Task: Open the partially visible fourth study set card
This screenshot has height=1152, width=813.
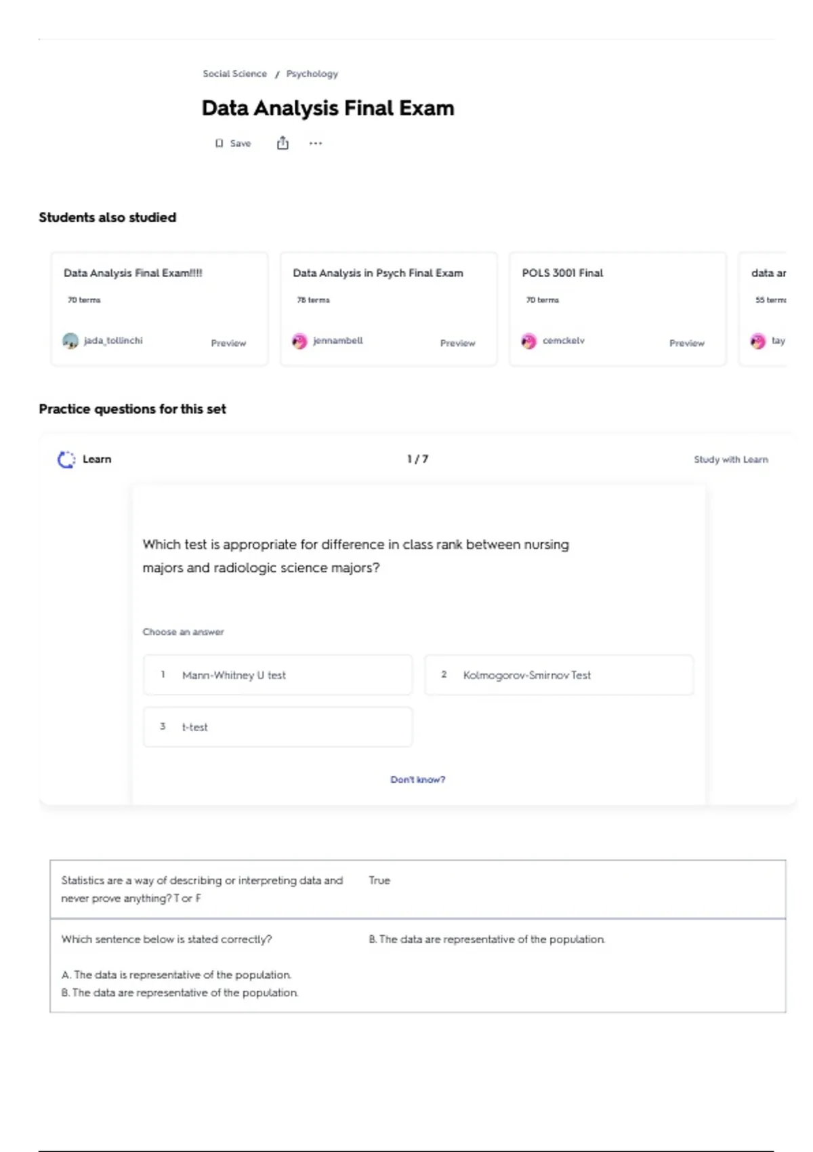Action: (x=767, y=309)
